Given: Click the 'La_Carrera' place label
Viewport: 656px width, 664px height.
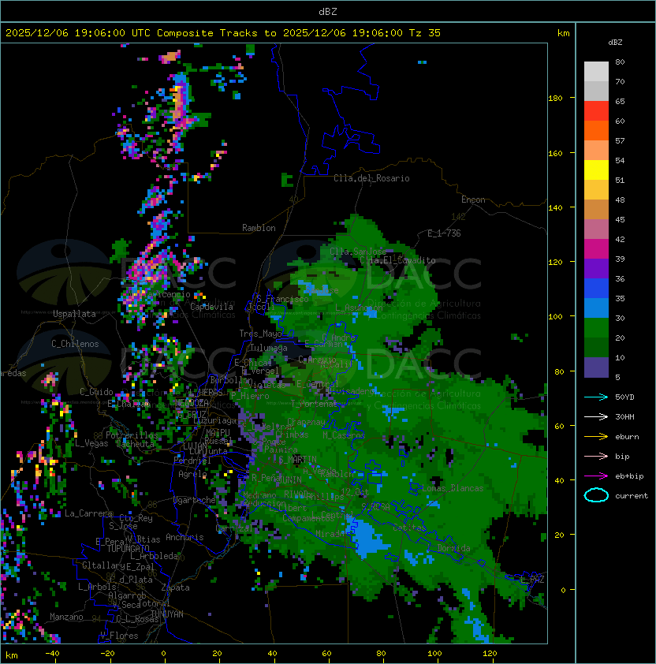Looking at the screenshot, I should point(88,513).
